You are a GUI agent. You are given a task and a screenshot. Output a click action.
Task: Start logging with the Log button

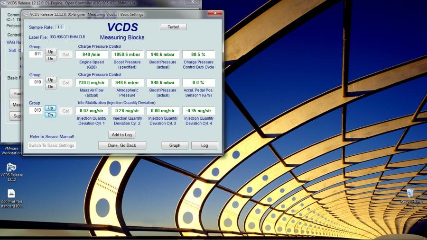[204, 145]
